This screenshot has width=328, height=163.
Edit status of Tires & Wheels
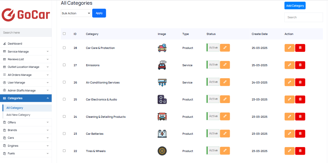click(x=225, y=151)
